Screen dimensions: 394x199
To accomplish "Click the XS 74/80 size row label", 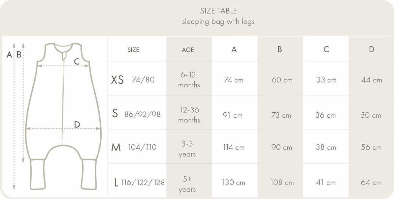I will pos(133,80).
